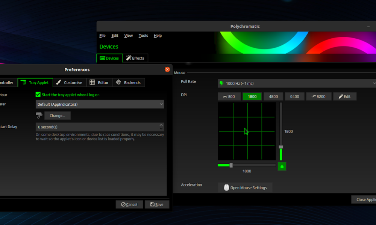Viewport: 376px width, 225px height.
Task: Set DPI to 4800
Action: pyautogui.click(x=273, y=97)
